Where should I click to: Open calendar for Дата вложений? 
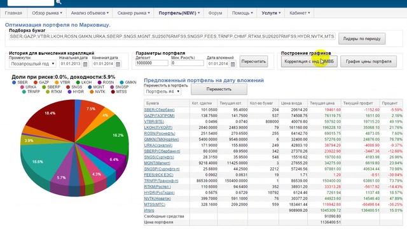(233, 64)
